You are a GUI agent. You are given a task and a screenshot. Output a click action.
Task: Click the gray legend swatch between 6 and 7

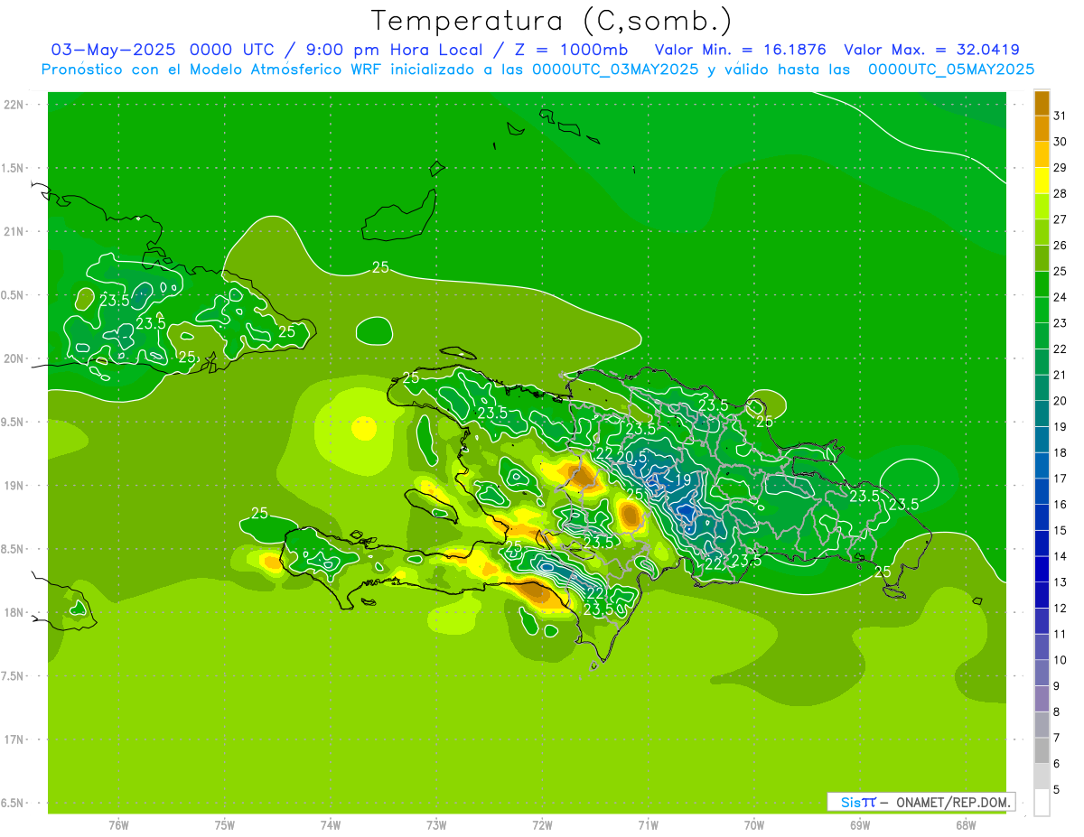pyautogui.click(x=1042, y=751)
